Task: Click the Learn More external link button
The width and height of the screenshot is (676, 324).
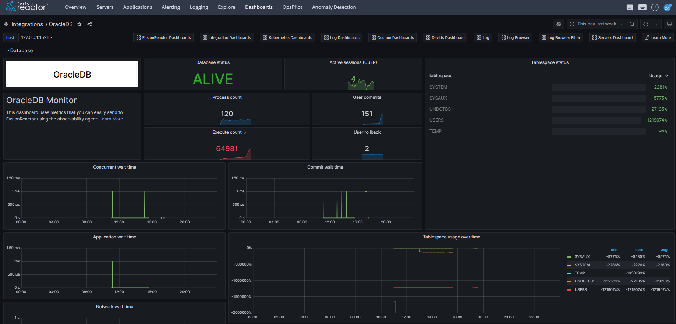Action: click(x=658, y=37)
